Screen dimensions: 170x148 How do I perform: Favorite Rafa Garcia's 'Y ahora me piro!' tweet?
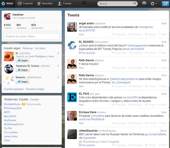(x=151, y=68)
